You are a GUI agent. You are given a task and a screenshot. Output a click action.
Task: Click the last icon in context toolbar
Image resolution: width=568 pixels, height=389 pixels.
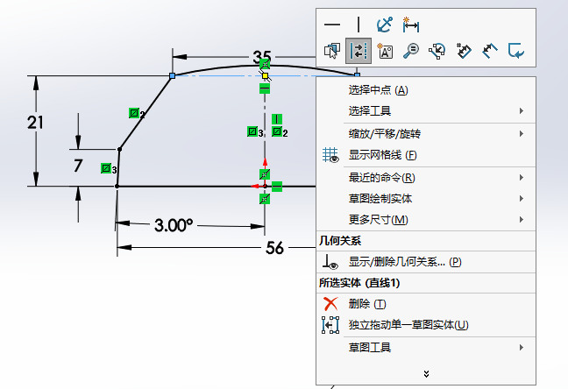click(517, 51)
